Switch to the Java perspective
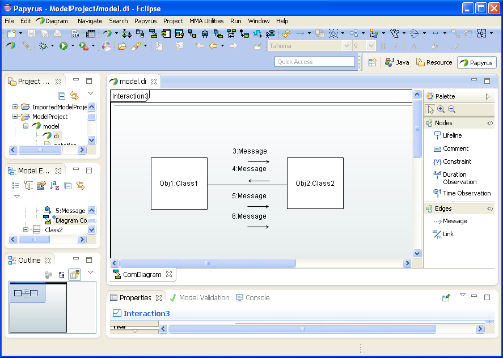The width and height of the screenshot is (503, 358). point(397,62)
